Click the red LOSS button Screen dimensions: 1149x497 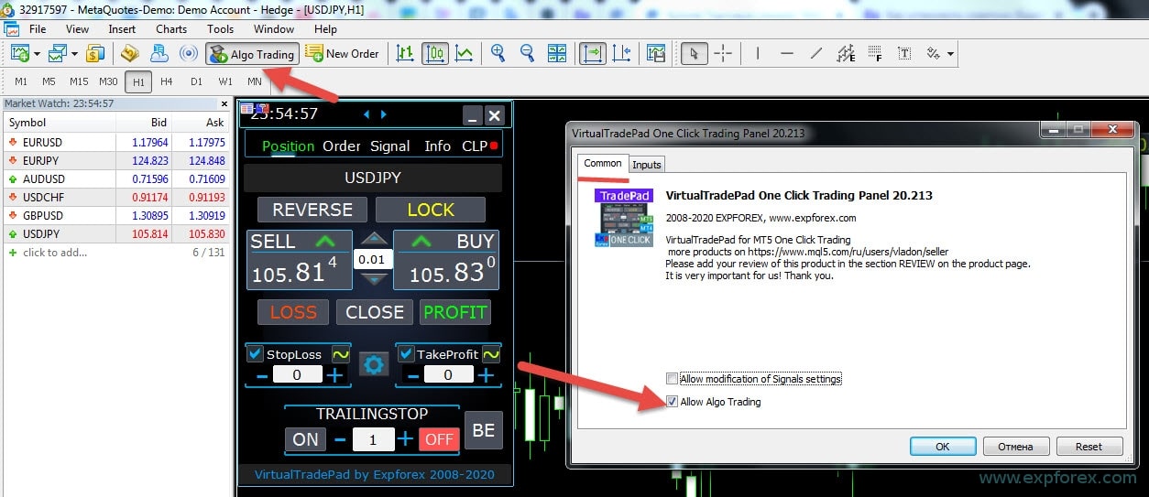[293, 312]
